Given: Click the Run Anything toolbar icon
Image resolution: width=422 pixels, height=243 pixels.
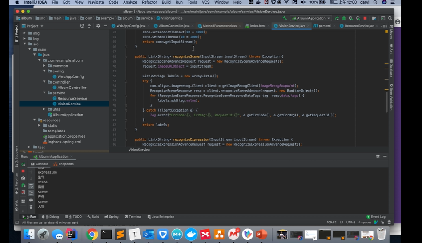Looking at the screenshot, I should point(383,18).
